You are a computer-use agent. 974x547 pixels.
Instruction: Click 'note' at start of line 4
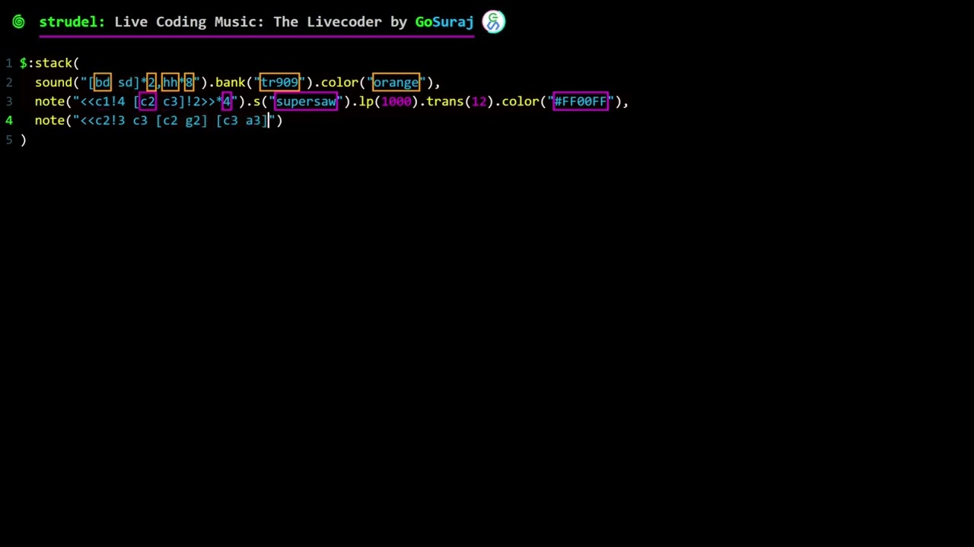(49, 120)
